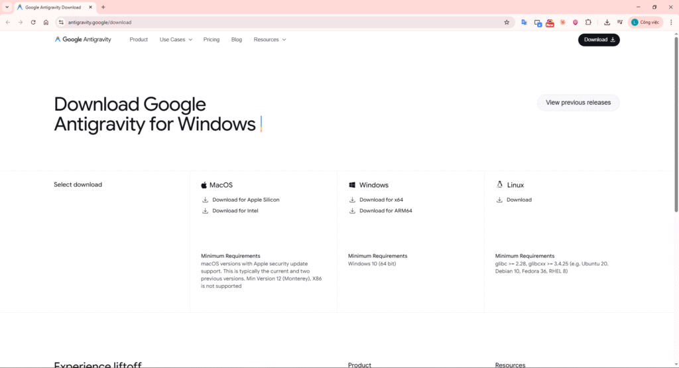Reload the page with the refresh icon

coord(33,22)
